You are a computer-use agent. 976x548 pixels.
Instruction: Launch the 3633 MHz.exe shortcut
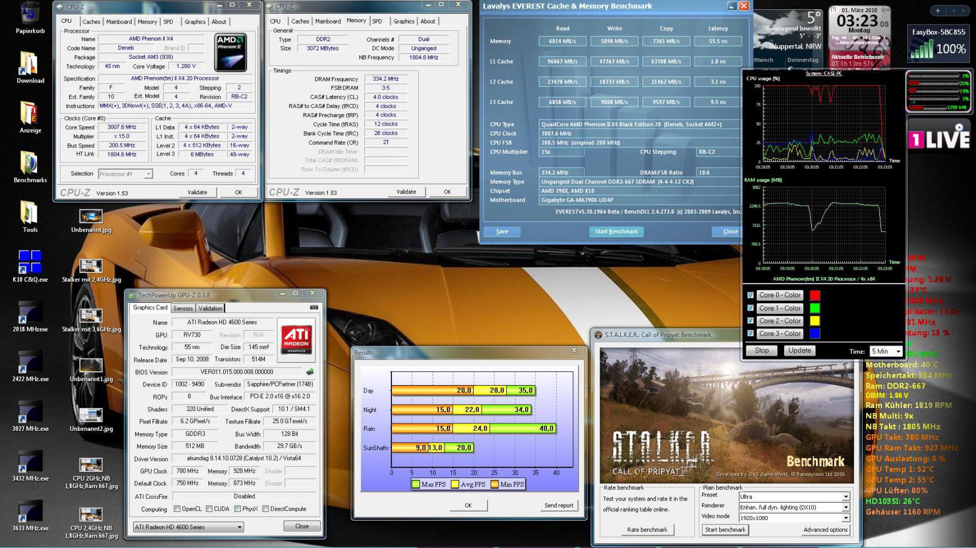point(30,515)
